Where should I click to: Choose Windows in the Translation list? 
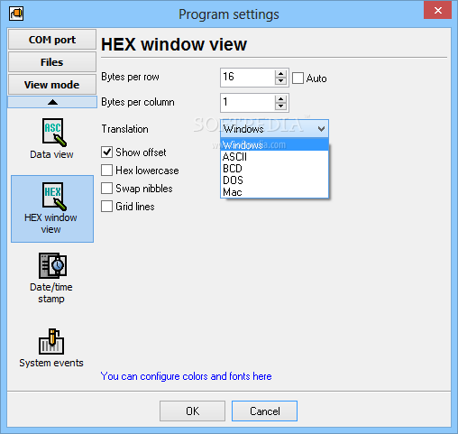coord(275,145)
